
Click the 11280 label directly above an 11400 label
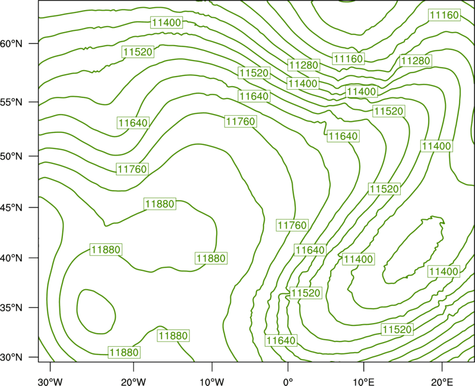[x=303, y=65]
